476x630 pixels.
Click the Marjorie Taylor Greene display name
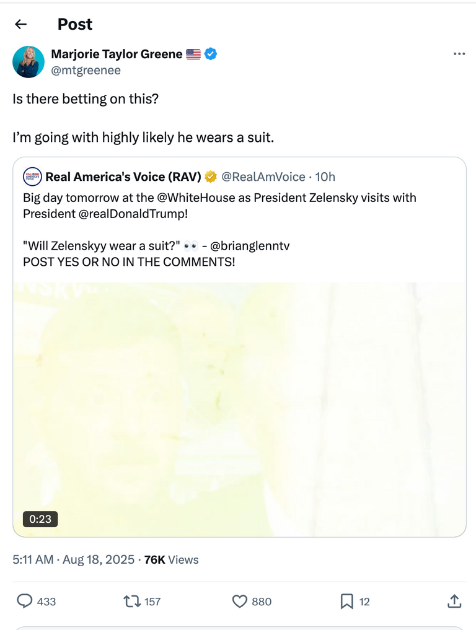(x=117, y=54)
